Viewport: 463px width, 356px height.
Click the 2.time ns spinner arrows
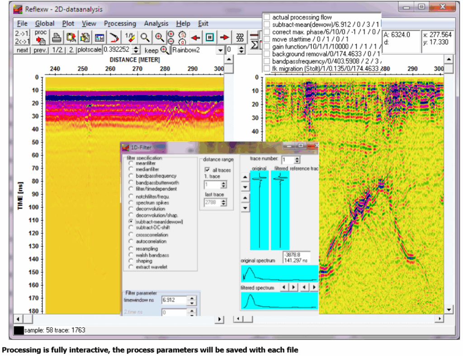click(x=192, y=312)
